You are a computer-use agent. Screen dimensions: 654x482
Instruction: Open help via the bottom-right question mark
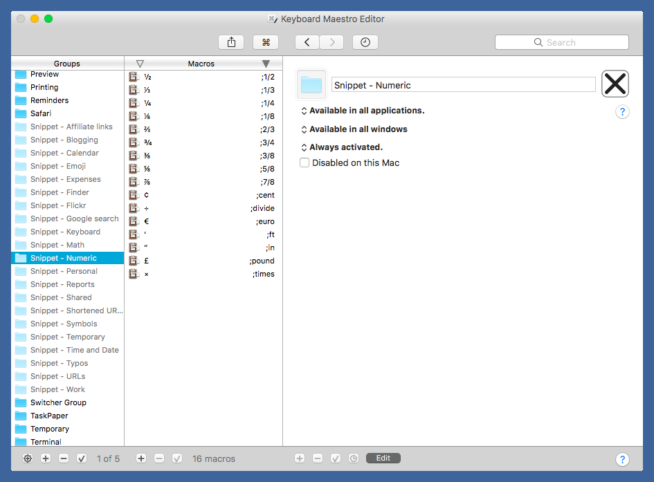click(622, 459)
